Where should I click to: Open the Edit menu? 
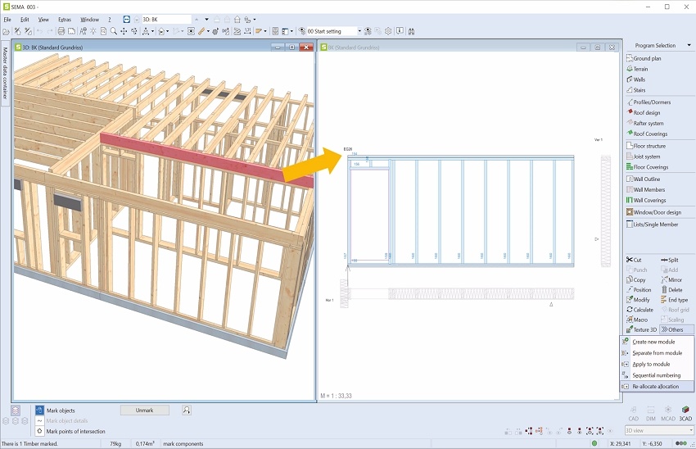(25, 20)
